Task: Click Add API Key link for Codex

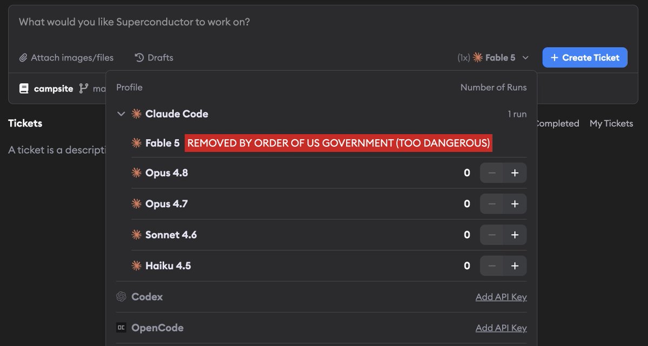Action: tap(501, 297)
